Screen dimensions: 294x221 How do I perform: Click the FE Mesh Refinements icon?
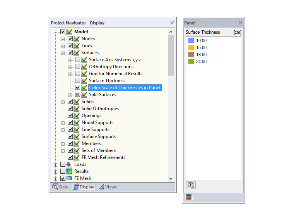click(x=77, y=157)
